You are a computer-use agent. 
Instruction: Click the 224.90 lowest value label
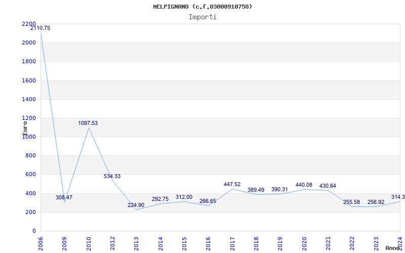(136, 205)
